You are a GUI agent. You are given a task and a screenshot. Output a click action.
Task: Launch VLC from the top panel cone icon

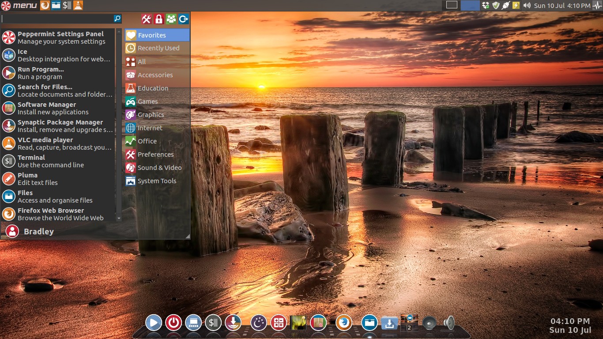78,5
